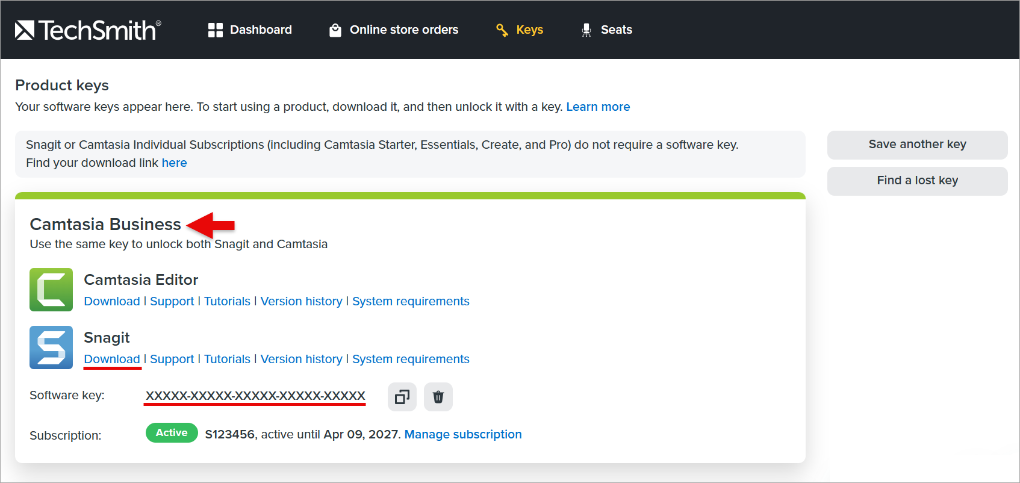Image resolution: width=1020 pixels, height=483 pixels.
Task: Click the Manage subscription link
Action: click(x=463, y=434)
